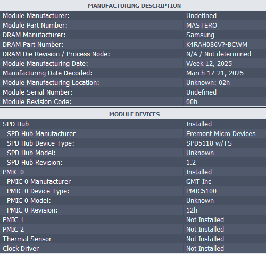Screen dimensions: 266x254
Task: Click the Unknown: 02h location value
Action: (x=208, y=83)
